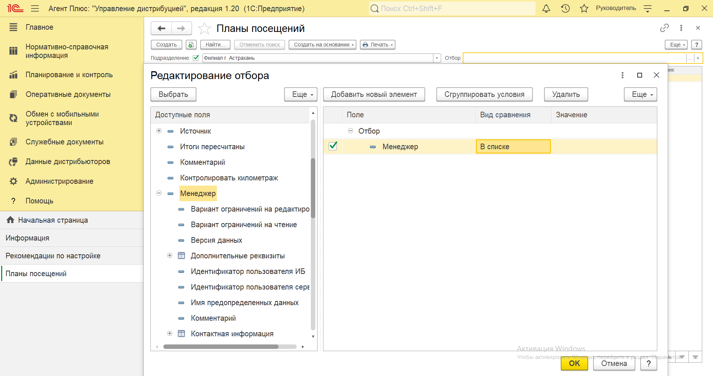Click the horizontal scrollbar of Доступные поля
Image resolution: width=713 pixels, height=376 pixels.
[221, 347]
